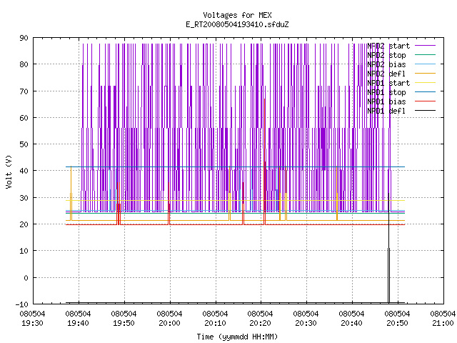The height and width of the screenshot is (343, 457).
Task: Click the x-axis tick label 20:20
Action: point(260,323)
